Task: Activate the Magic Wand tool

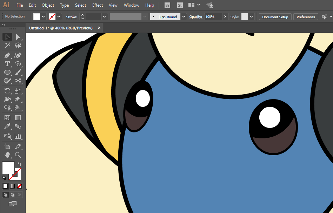Action: click(x=7, y=45)
